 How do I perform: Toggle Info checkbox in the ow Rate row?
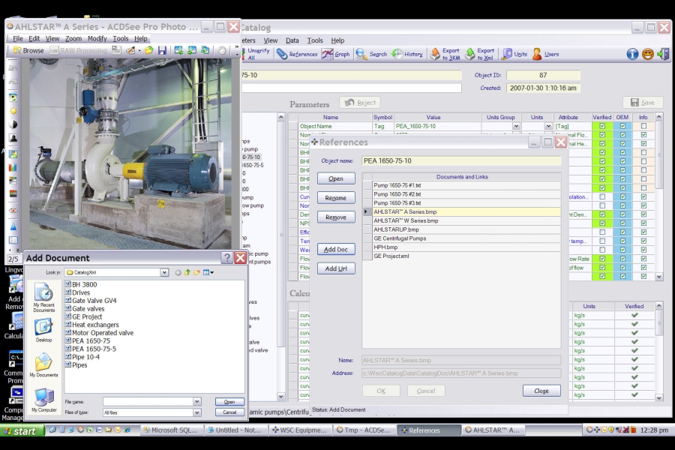click(643, 259)
